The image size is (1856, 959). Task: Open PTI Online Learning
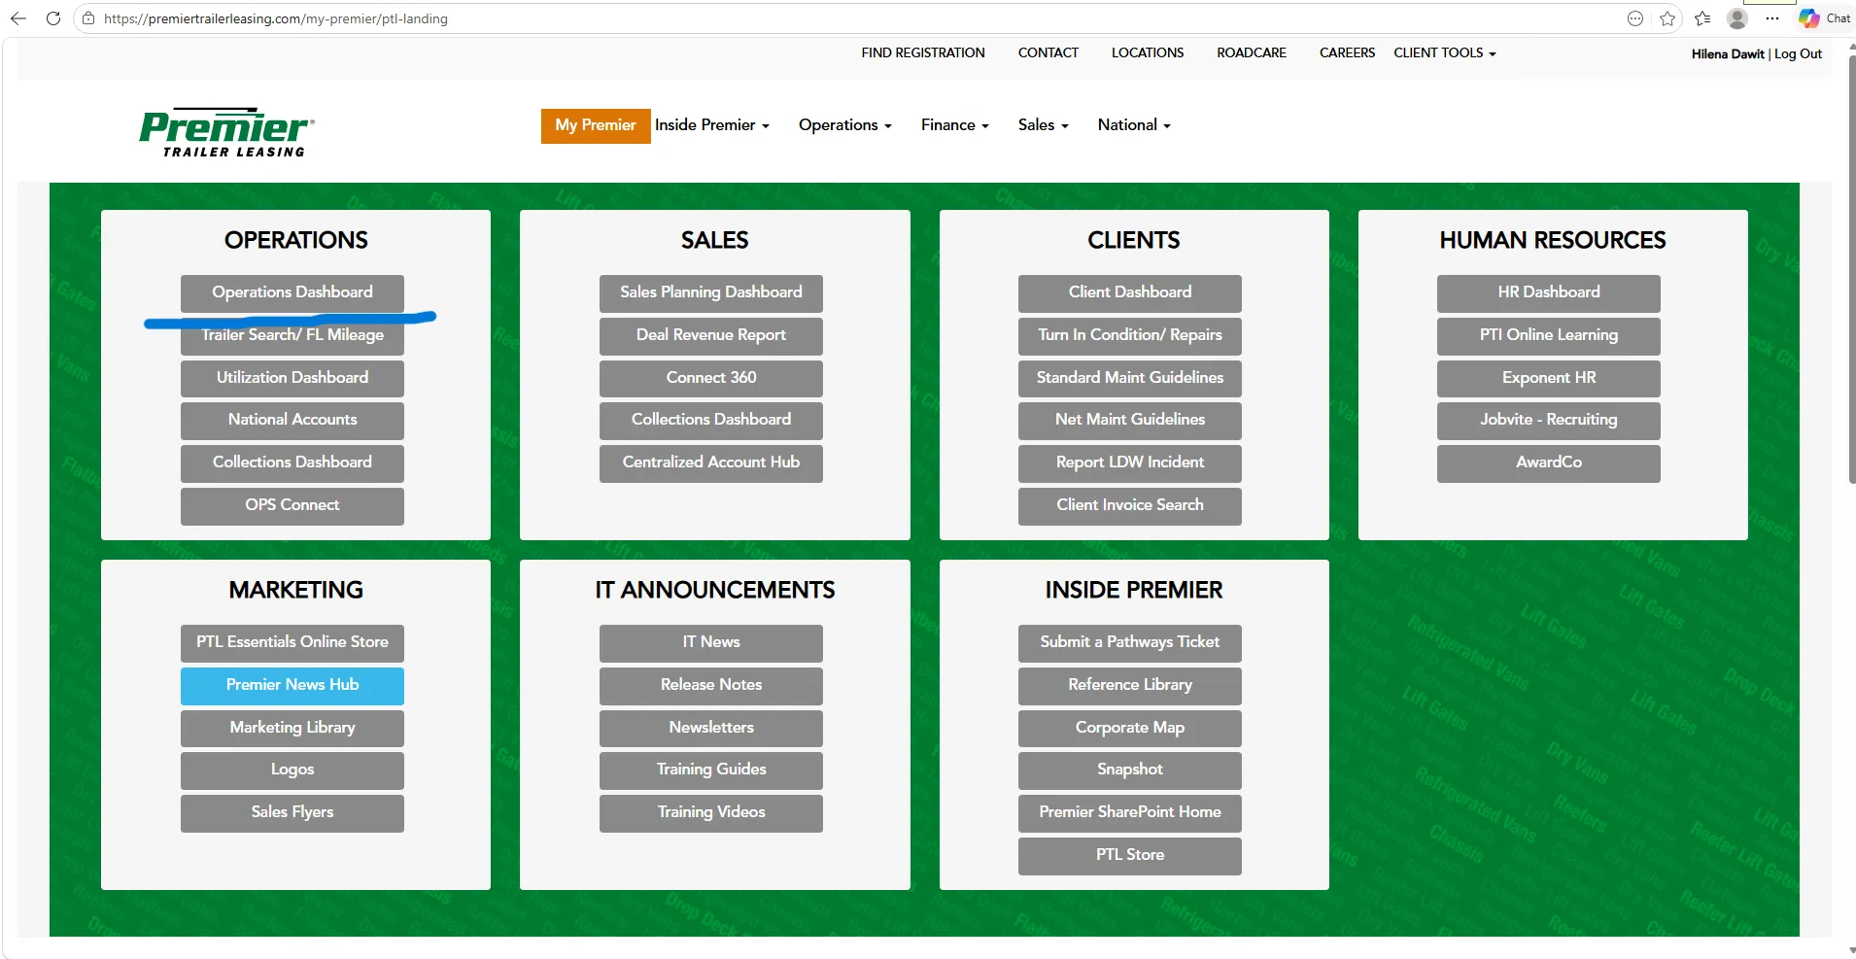point(1549,335)
